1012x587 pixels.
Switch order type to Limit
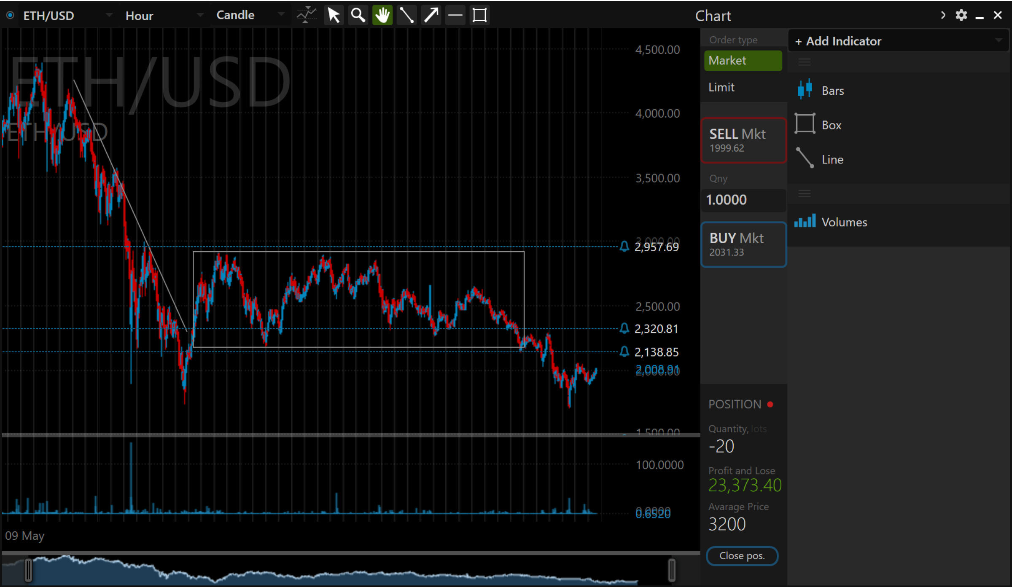pos(721,87)
